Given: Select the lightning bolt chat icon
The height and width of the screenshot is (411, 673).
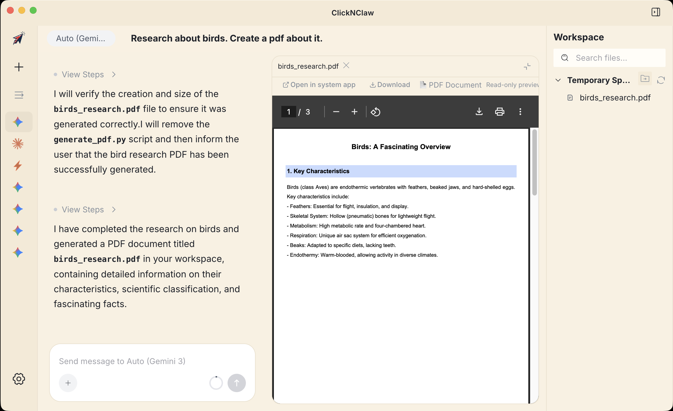Looking at the screenshot, I should [18, 165].
